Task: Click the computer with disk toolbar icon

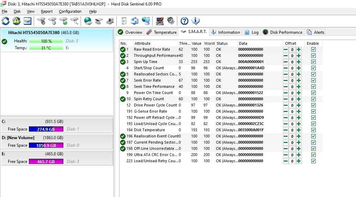Action: [x=110, y=21]
